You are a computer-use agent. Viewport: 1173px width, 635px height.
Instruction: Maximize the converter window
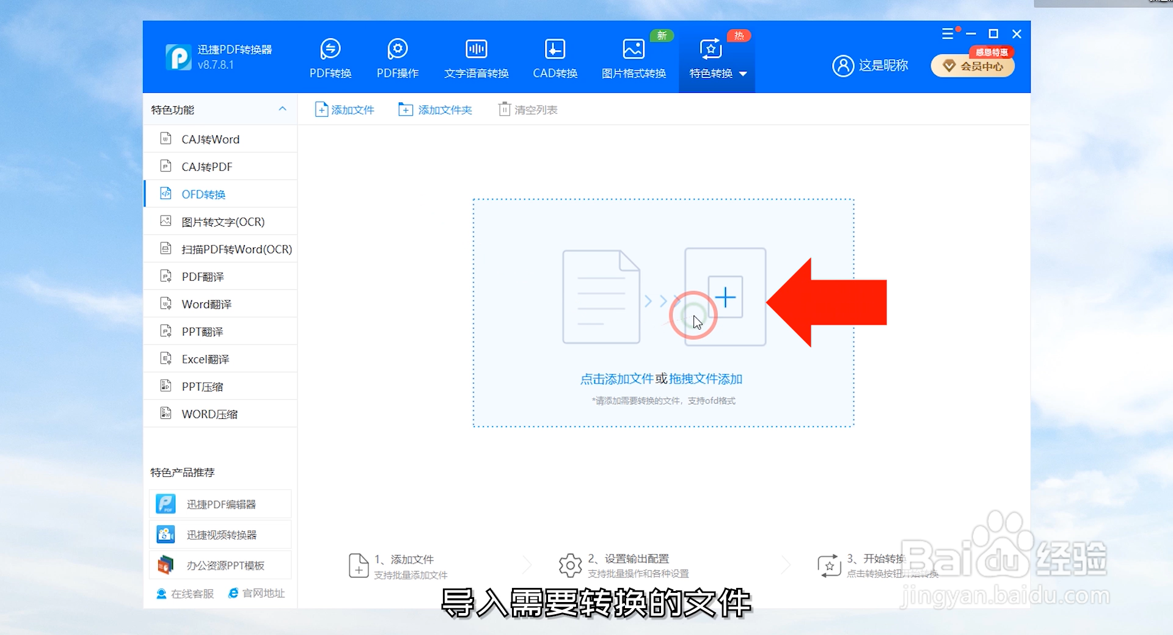993,34
